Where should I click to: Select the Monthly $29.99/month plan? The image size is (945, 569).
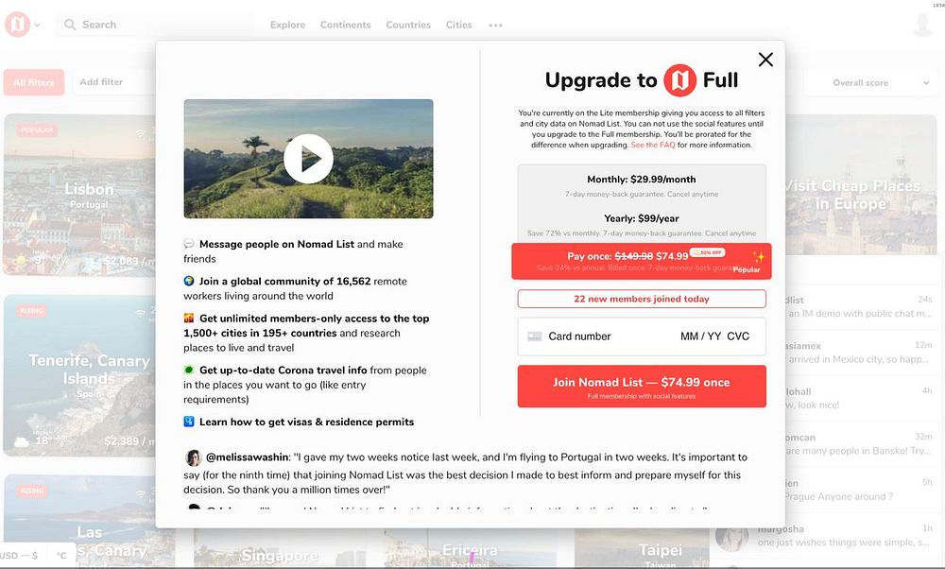(642, 185)
